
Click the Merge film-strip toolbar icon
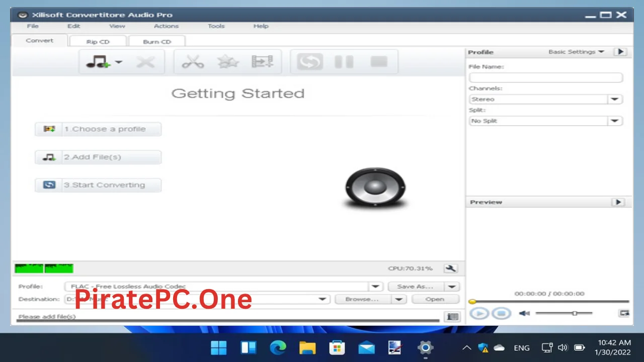click(262, 62)
